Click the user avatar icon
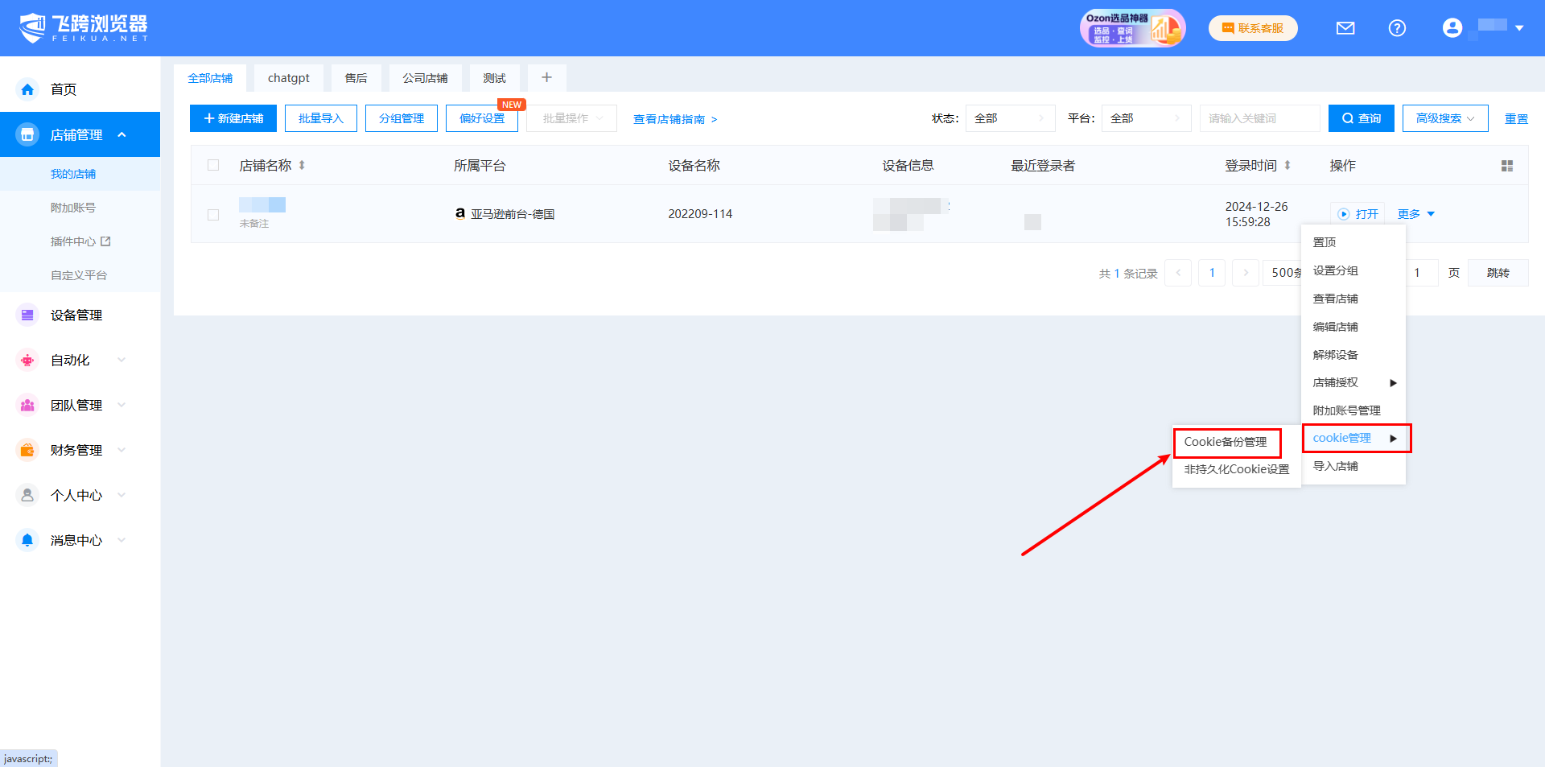Screen dimensions: 1545x767 tap(1452, 28)
